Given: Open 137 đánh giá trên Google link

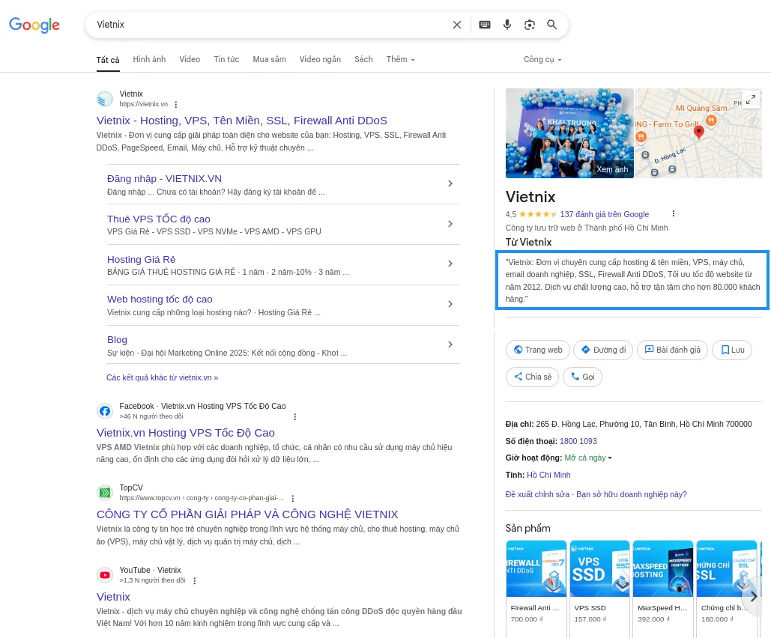Looking at the screenshot, I should pyautogui.click(x=604, y=214).
